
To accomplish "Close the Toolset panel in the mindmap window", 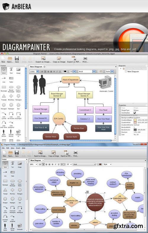I will click(x=27, y=159).
